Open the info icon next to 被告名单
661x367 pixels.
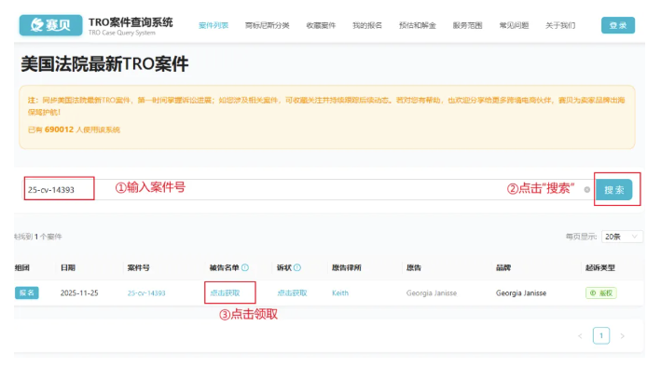tap(245, 267)
